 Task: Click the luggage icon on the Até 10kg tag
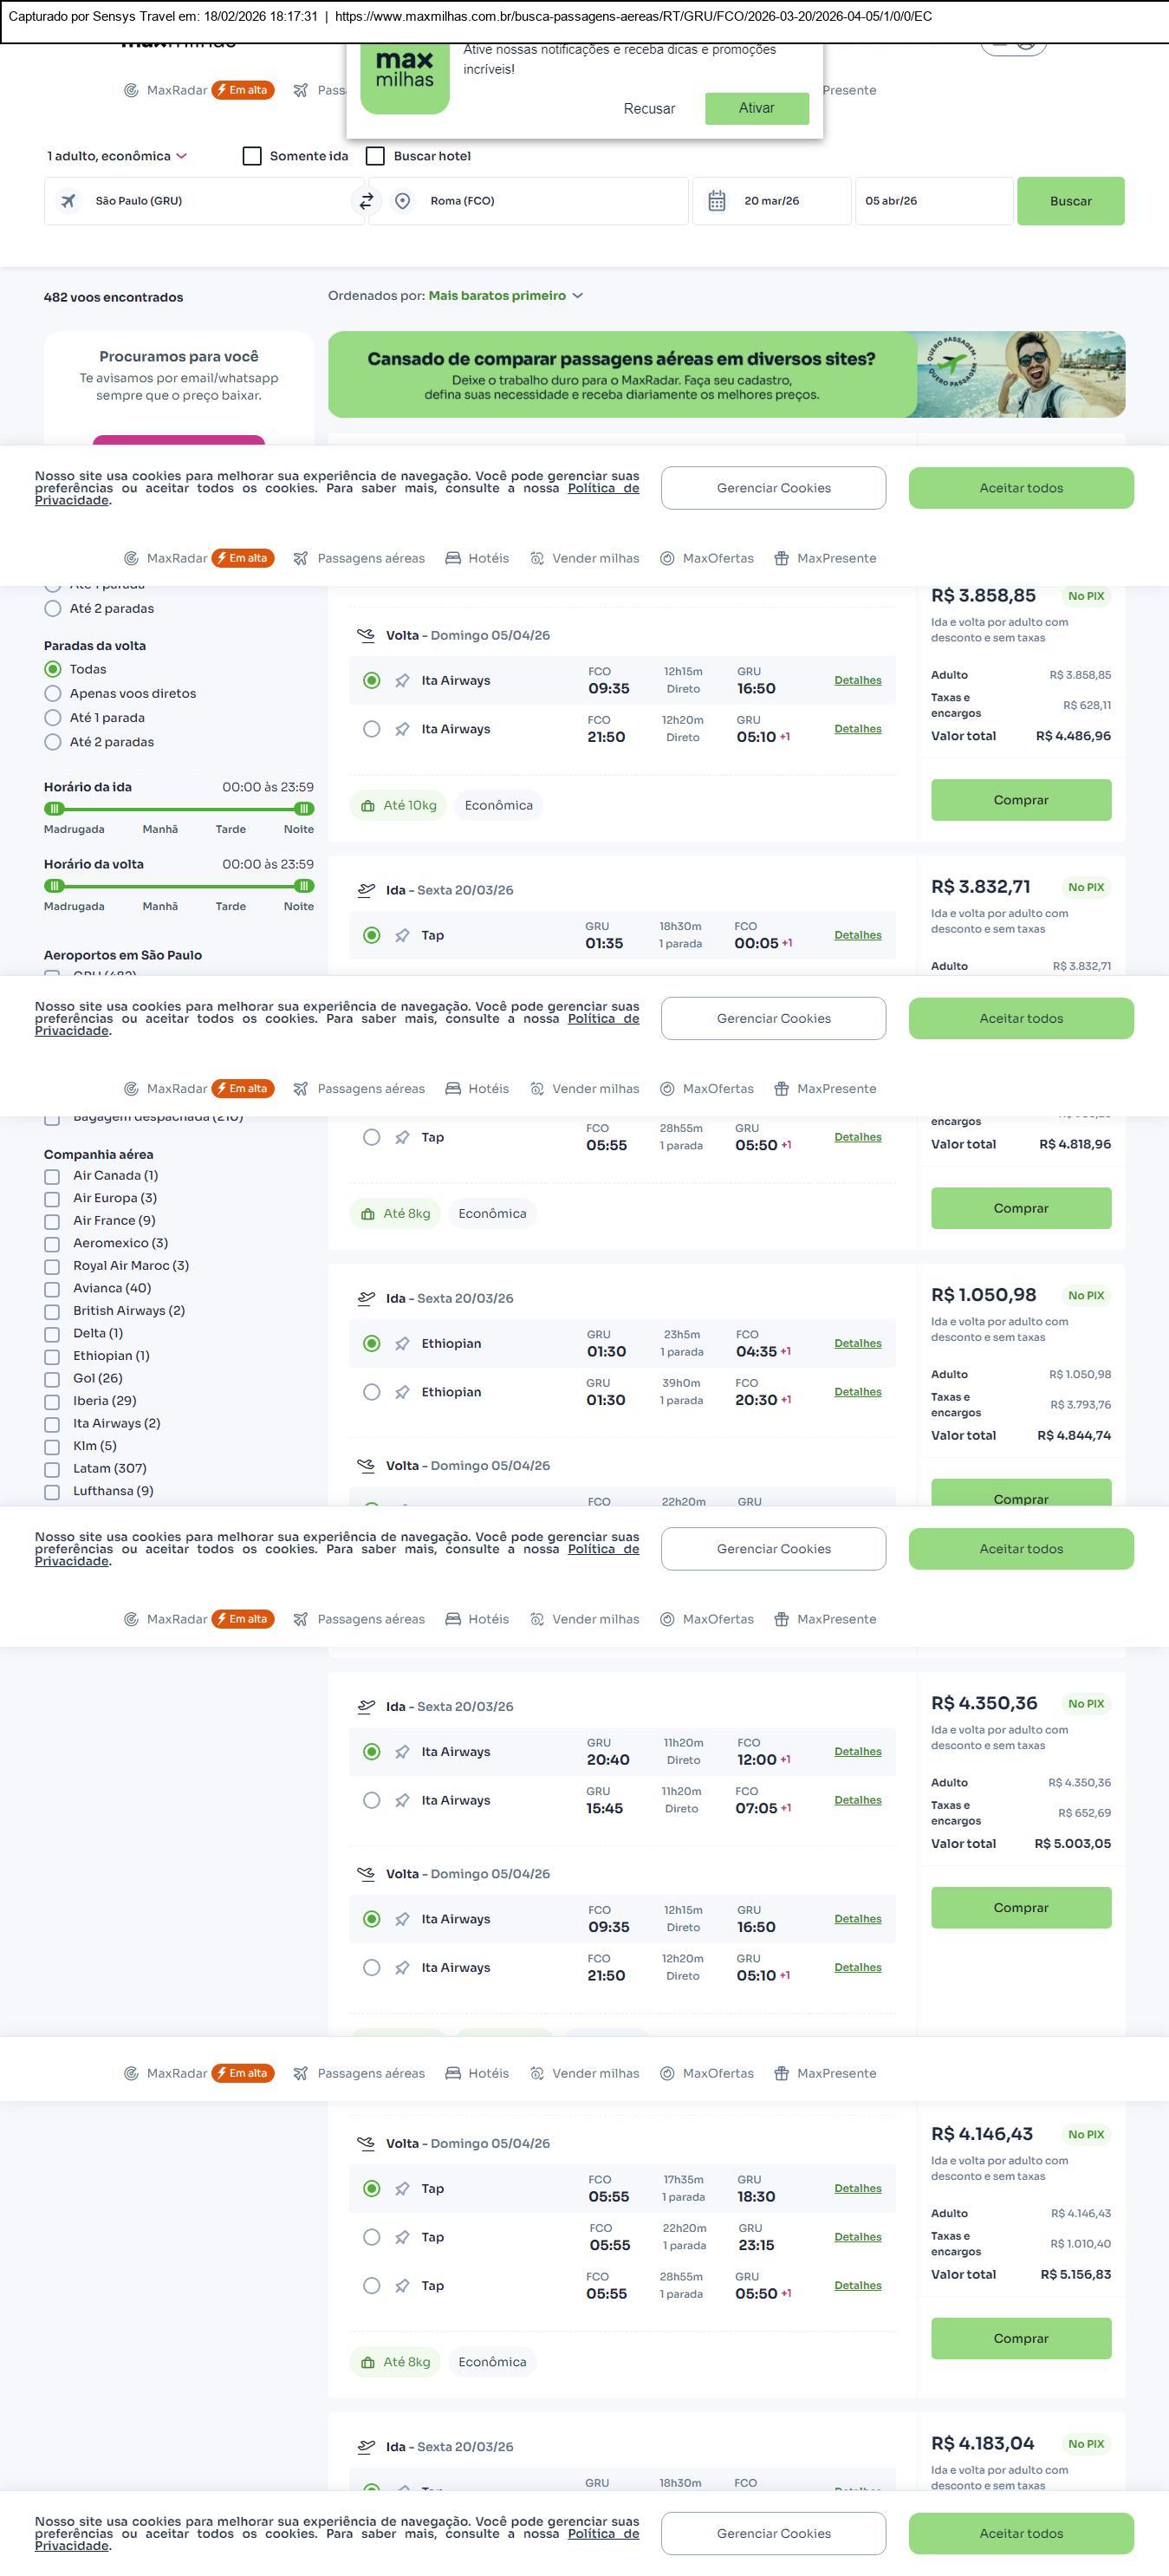368,806
